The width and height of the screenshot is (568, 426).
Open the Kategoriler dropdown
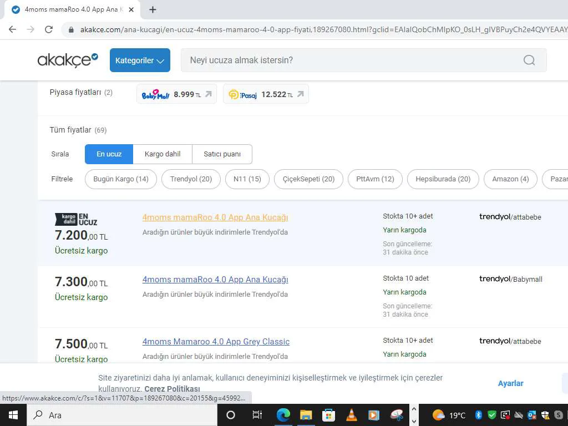(140, 60)
